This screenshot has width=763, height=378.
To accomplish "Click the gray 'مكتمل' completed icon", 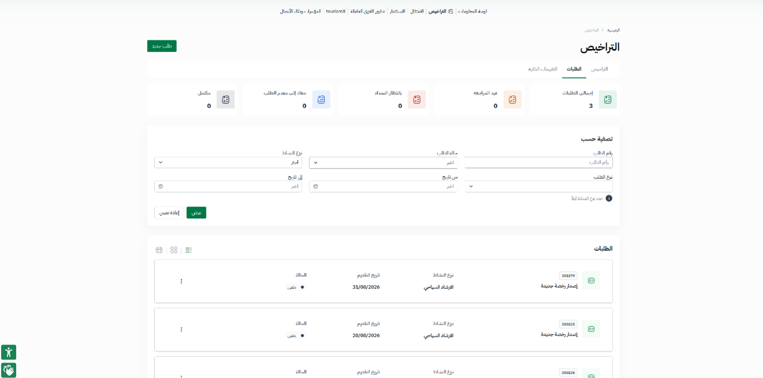I will click(x=225, y=99).
